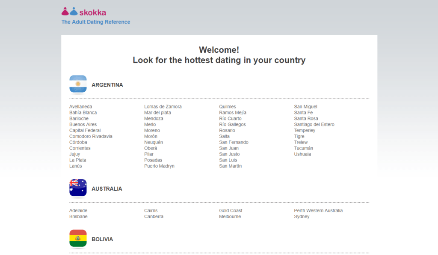438x255 pixels.
Task: Select Buenos Aires
Action: 83,124
